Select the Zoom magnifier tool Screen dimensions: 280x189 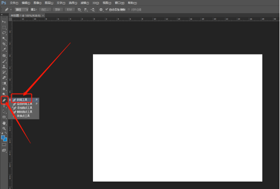tap(4, 128)
